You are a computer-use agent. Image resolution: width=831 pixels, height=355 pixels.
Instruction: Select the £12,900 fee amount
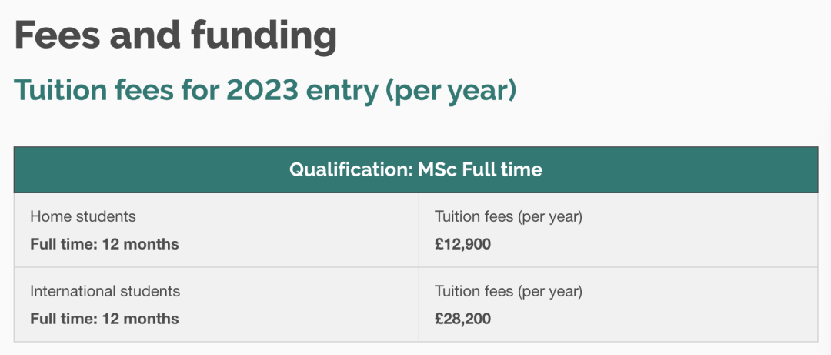click(x=462, y=244)
